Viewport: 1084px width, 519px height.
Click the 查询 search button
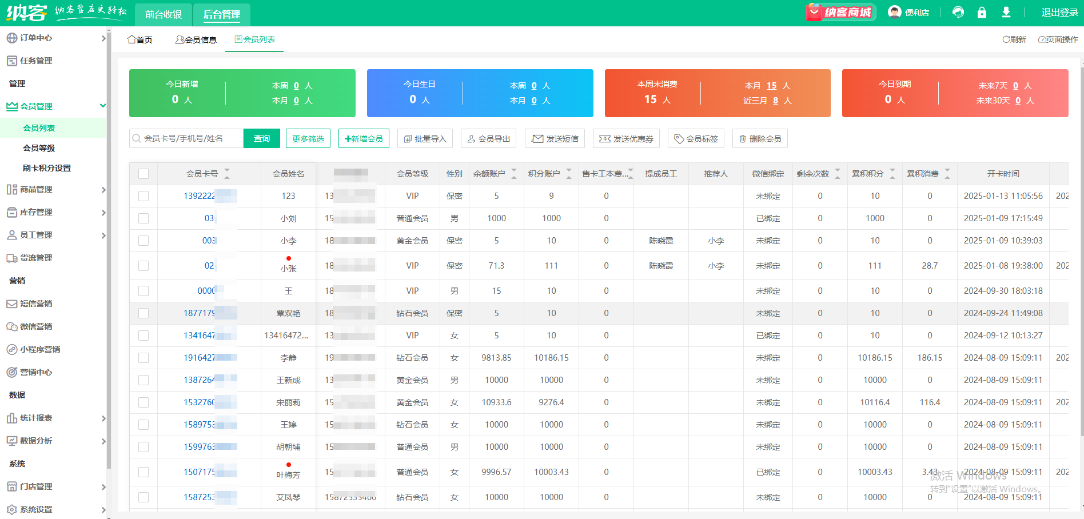pyautogui.click(x=262, y=138)
